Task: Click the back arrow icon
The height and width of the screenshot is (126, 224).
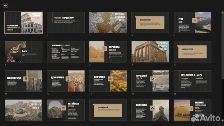Action: click(x=5, y=5)
